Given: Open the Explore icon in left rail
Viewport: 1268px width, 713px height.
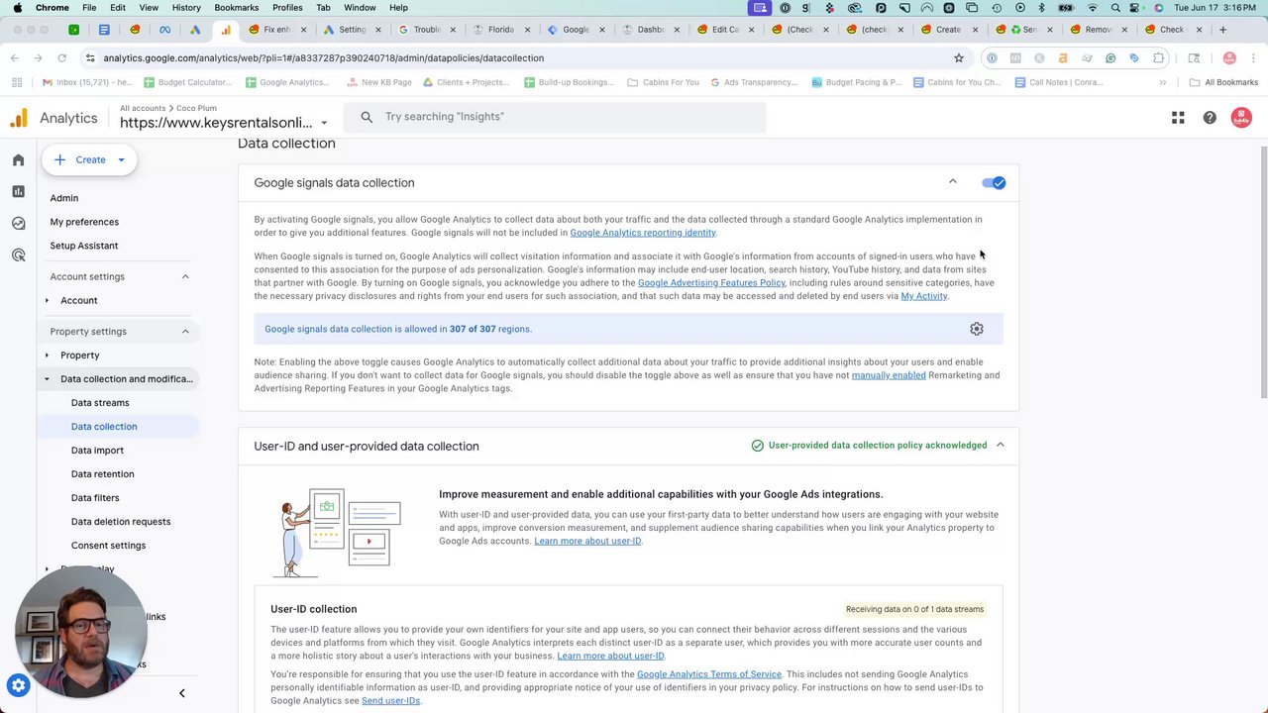Looking at the screenshot, I should (x=18, y=223).
